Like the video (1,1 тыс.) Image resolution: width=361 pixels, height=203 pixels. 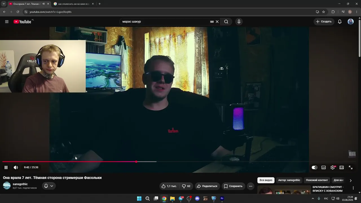click(169, 186)
